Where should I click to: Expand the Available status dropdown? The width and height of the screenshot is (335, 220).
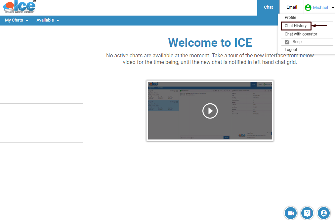(48, 20)
